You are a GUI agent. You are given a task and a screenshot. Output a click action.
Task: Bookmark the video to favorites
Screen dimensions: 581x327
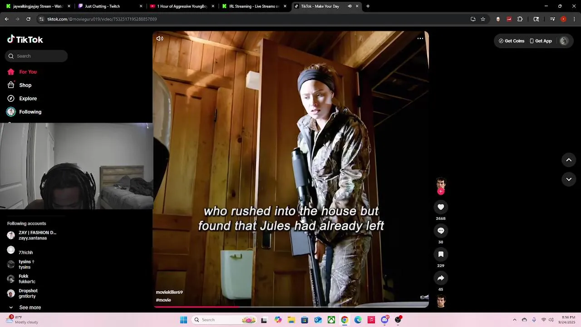[x=441, y=254]
